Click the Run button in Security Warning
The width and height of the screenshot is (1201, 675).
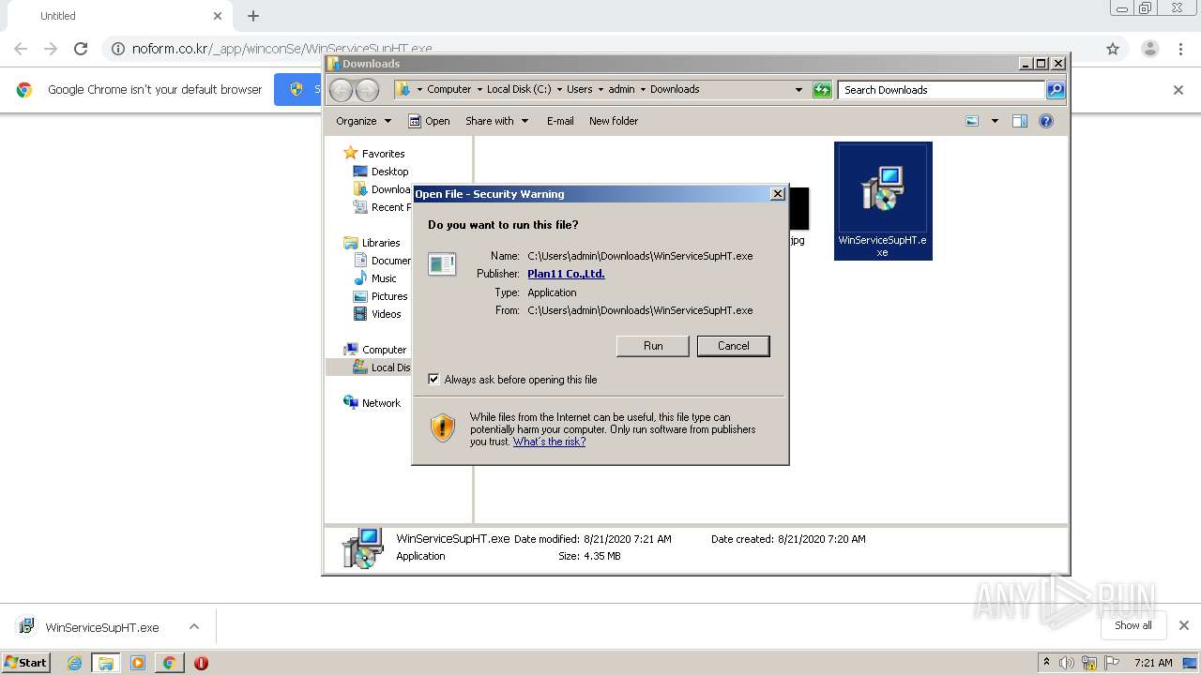point(653,346)
